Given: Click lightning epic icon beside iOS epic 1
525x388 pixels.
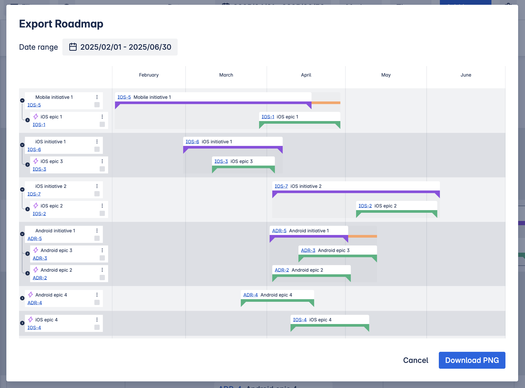Looking at the screenshot, I should click(36, 117).
